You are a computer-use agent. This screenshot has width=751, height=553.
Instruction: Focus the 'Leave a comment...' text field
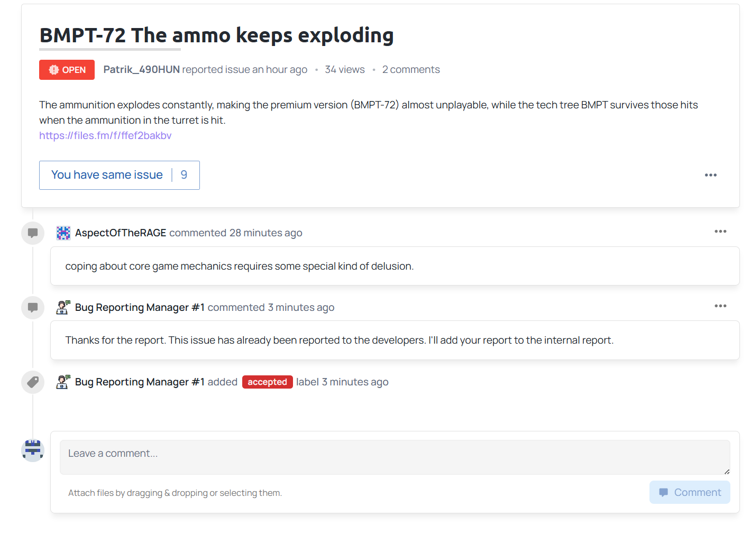[395, 457]
